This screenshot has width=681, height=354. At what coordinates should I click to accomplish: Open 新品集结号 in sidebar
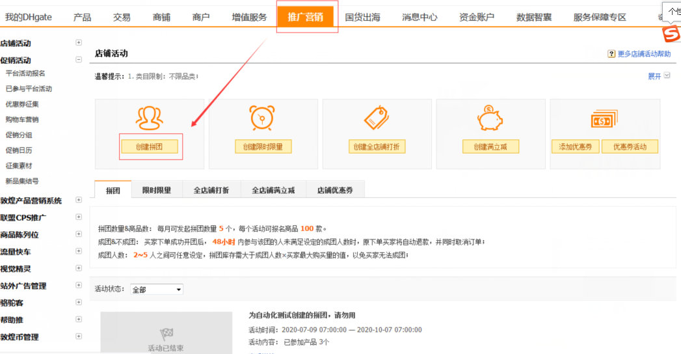tap(22, 181)
